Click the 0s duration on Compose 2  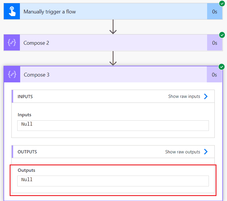click(214, 43)
